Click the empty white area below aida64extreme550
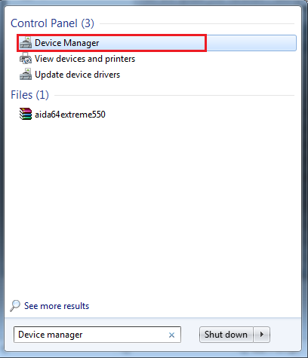 point(152,209)
